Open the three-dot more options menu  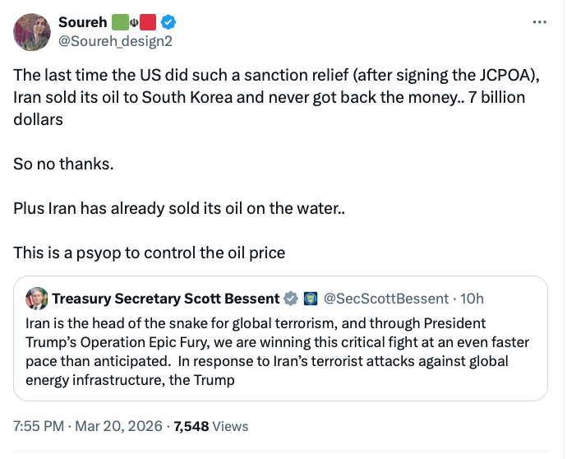click(539, 21)
